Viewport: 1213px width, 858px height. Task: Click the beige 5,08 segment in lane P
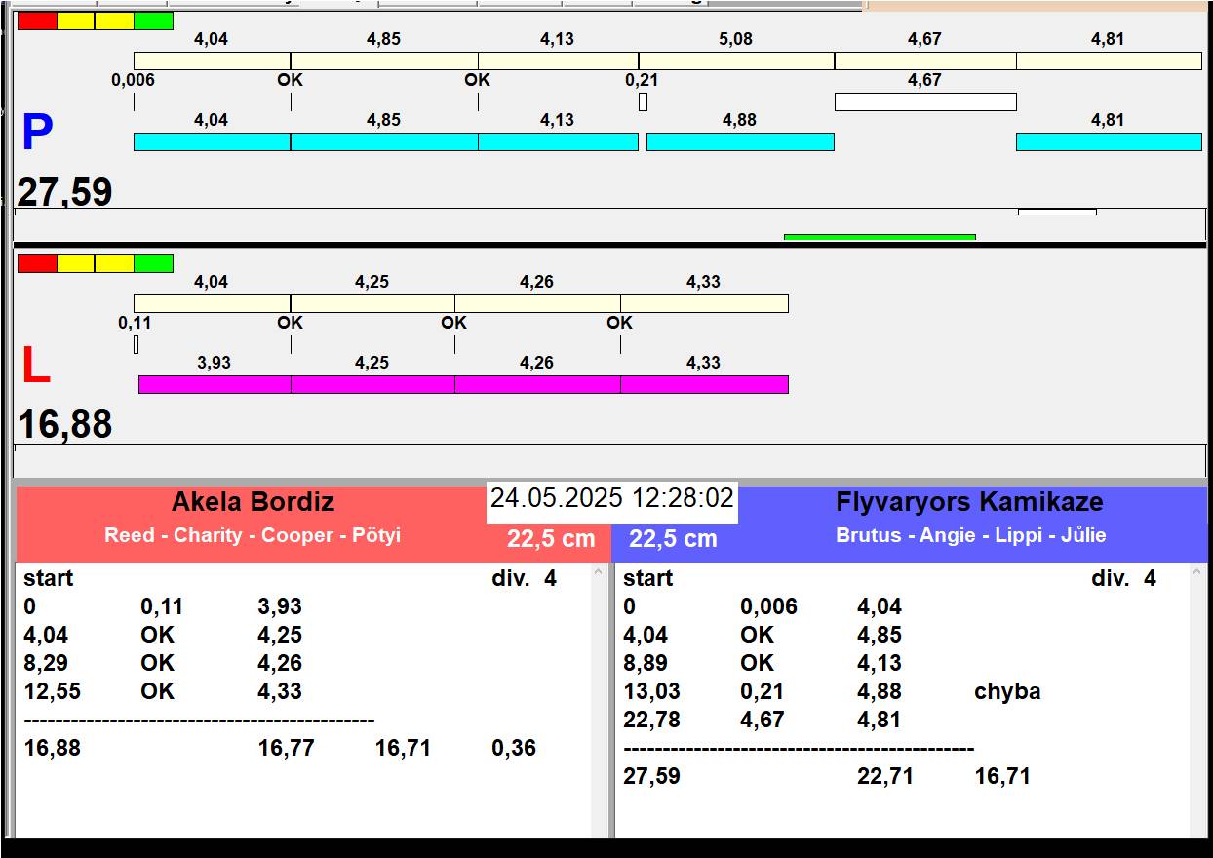coord(736,60)
